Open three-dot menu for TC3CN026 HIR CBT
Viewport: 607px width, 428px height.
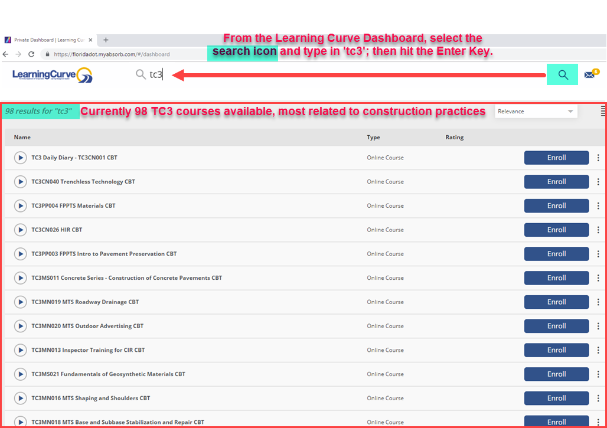tap(598, 230)
